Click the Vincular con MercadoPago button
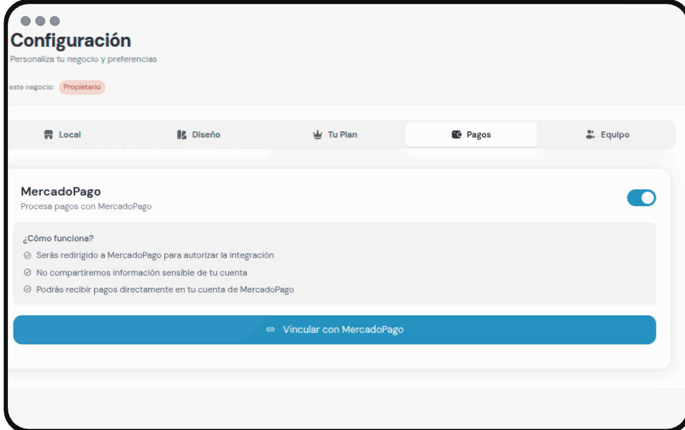Image resolution: width=685 pixels, height=430 pixels. click(x=334, y=330)
